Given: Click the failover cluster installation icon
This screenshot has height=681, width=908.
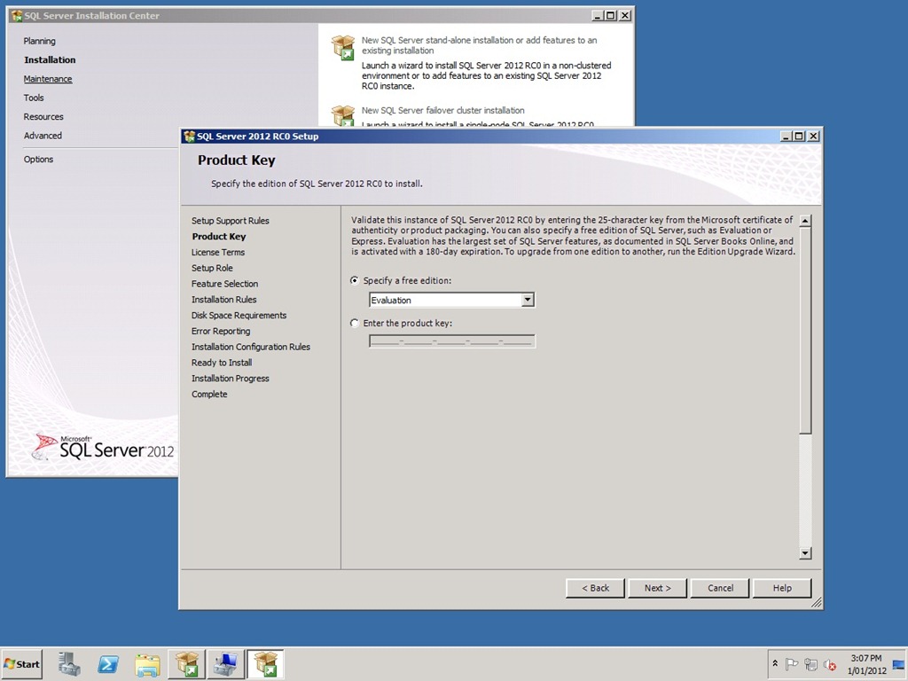Looking at the screenshot, I should click(342, 116).
